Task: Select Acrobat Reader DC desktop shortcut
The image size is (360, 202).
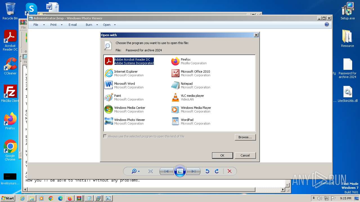Action: tap(10, 41)
